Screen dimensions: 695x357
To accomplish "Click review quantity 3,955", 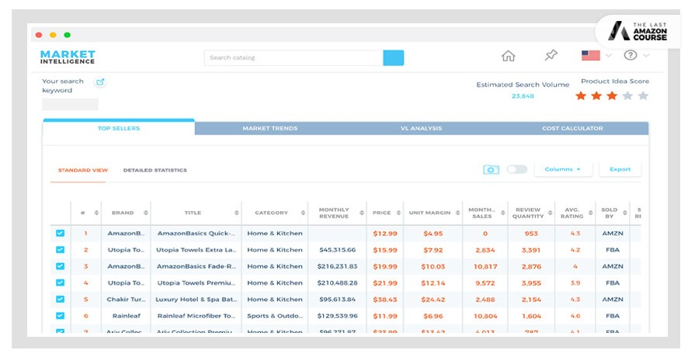I will coord(531,282).
